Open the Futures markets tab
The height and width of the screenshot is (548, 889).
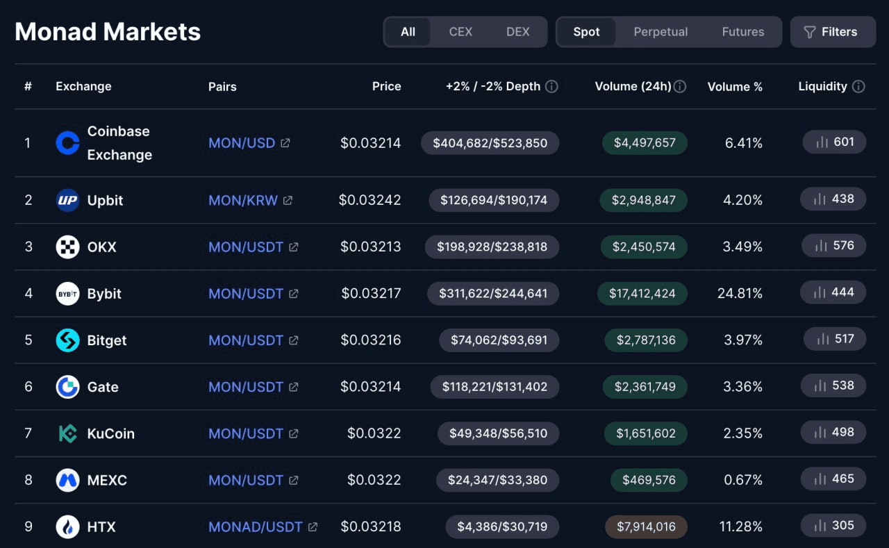[x=742, y=32]
